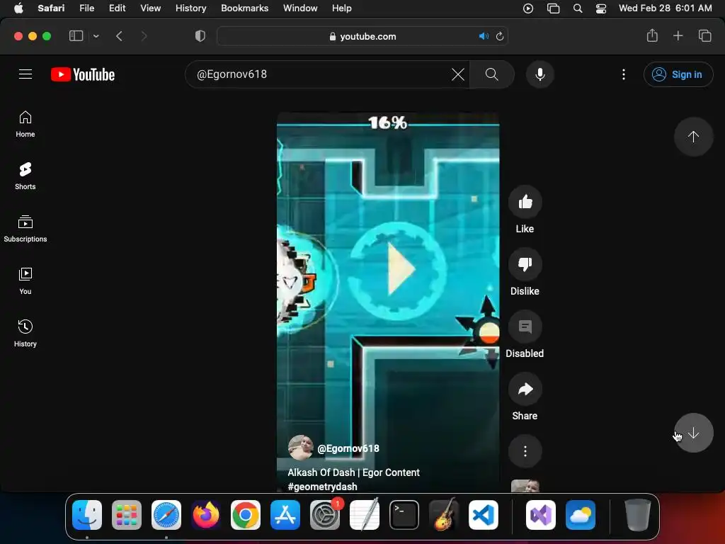
Task: Open the View menu
Action: coord(150,8)
